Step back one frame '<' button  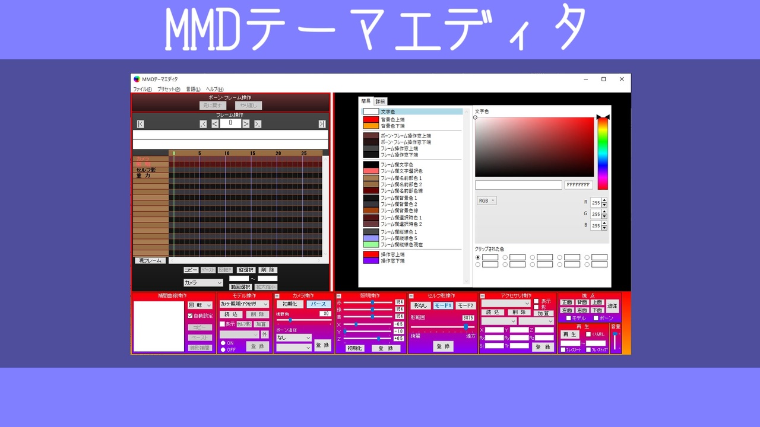tap(215, 124)
